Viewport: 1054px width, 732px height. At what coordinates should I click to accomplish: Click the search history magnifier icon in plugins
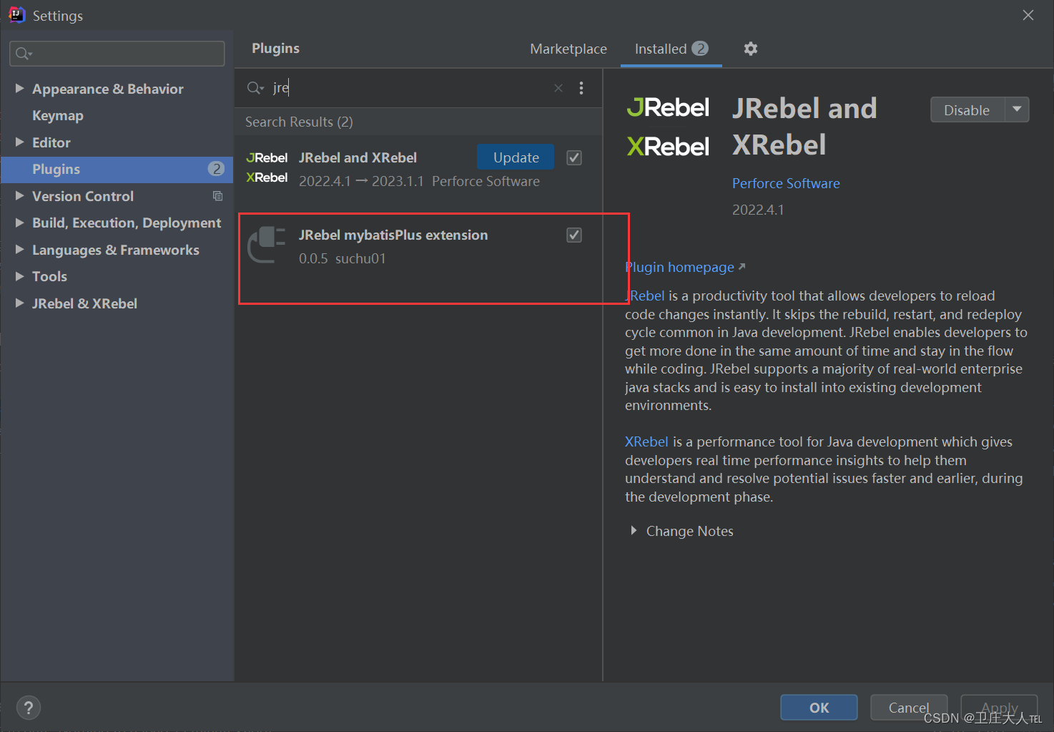(x=255, y=88)
